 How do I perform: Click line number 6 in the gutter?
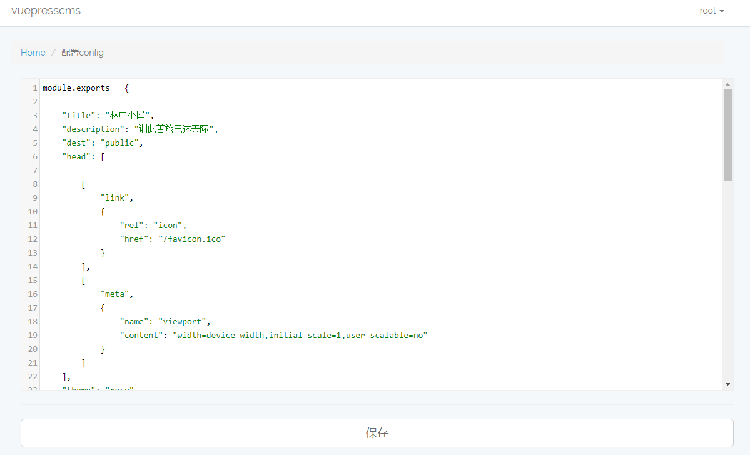(35, 156)
